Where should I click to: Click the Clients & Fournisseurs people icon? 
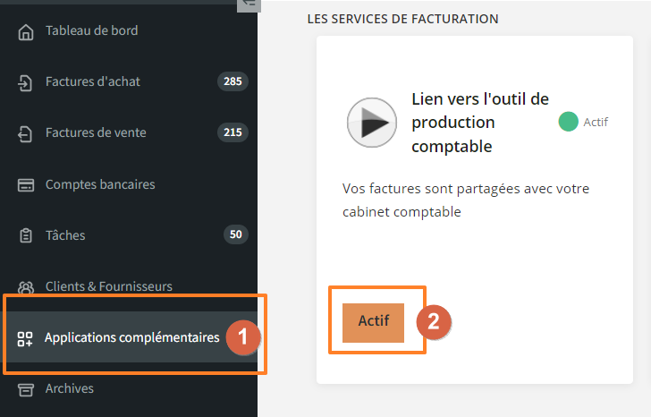26,287
